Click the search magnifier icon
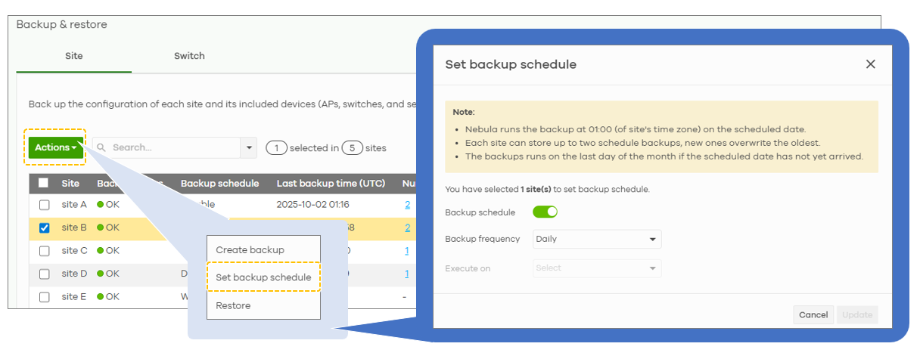 [x=101, y=148]
